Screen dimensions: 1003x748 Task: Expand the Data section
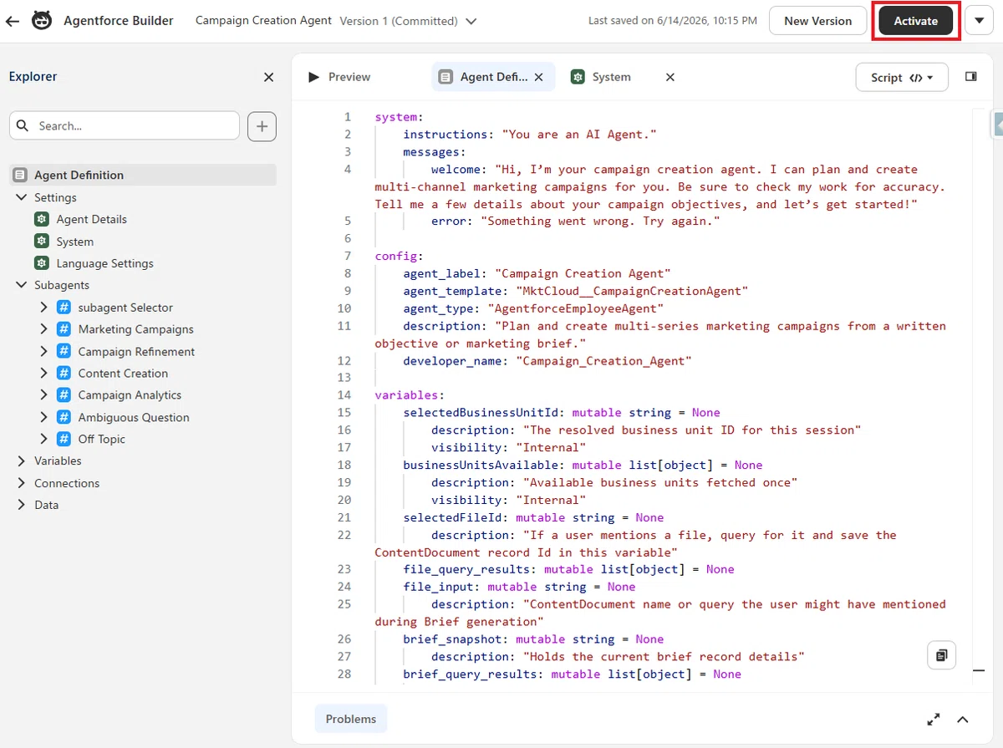[21, 505]
